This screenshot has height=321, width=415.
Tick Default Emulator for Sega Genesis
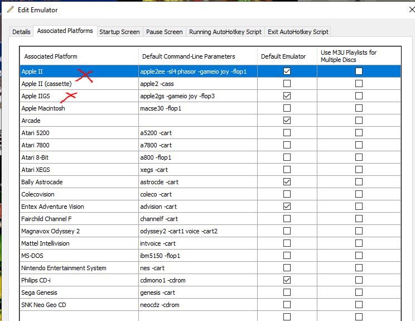coord(287,293)
